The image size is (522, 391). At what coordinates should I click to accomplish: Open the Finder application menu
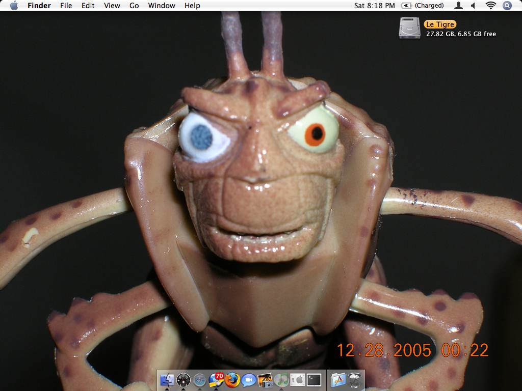(39, 5)
